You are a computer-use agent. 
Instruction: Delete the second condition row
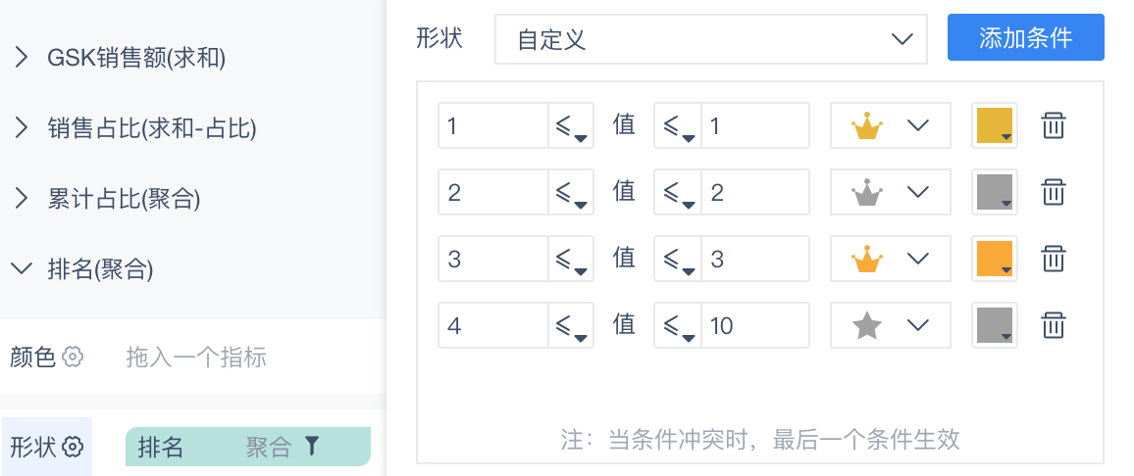1053,192
